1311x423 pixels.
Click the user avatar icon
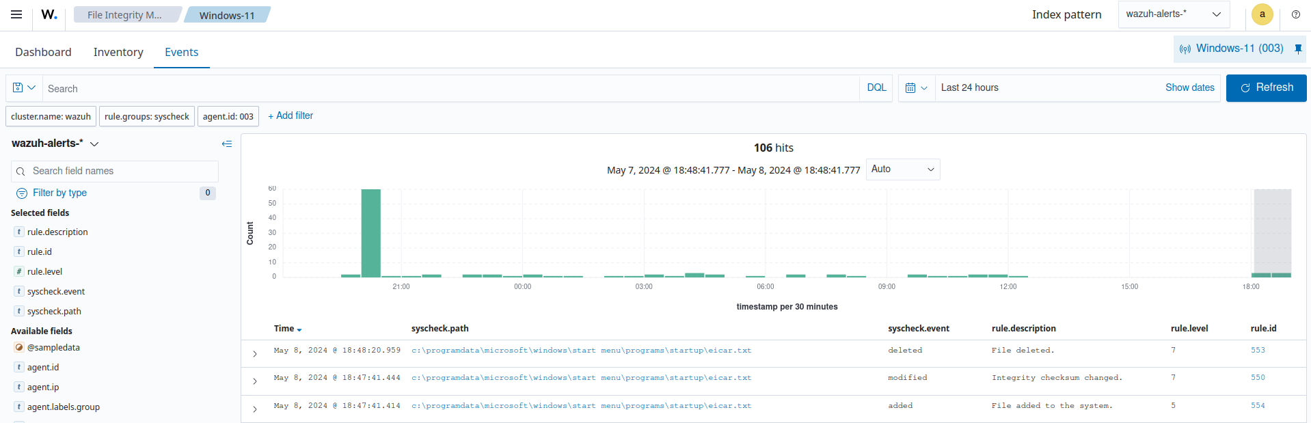coord(1262,14)
